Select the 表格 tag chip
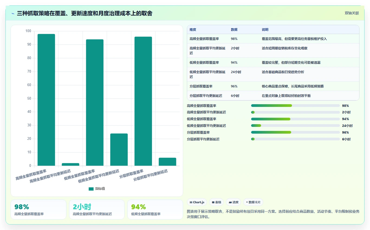The height and width of the screenshot is (230, 370). tap(216, 202)
